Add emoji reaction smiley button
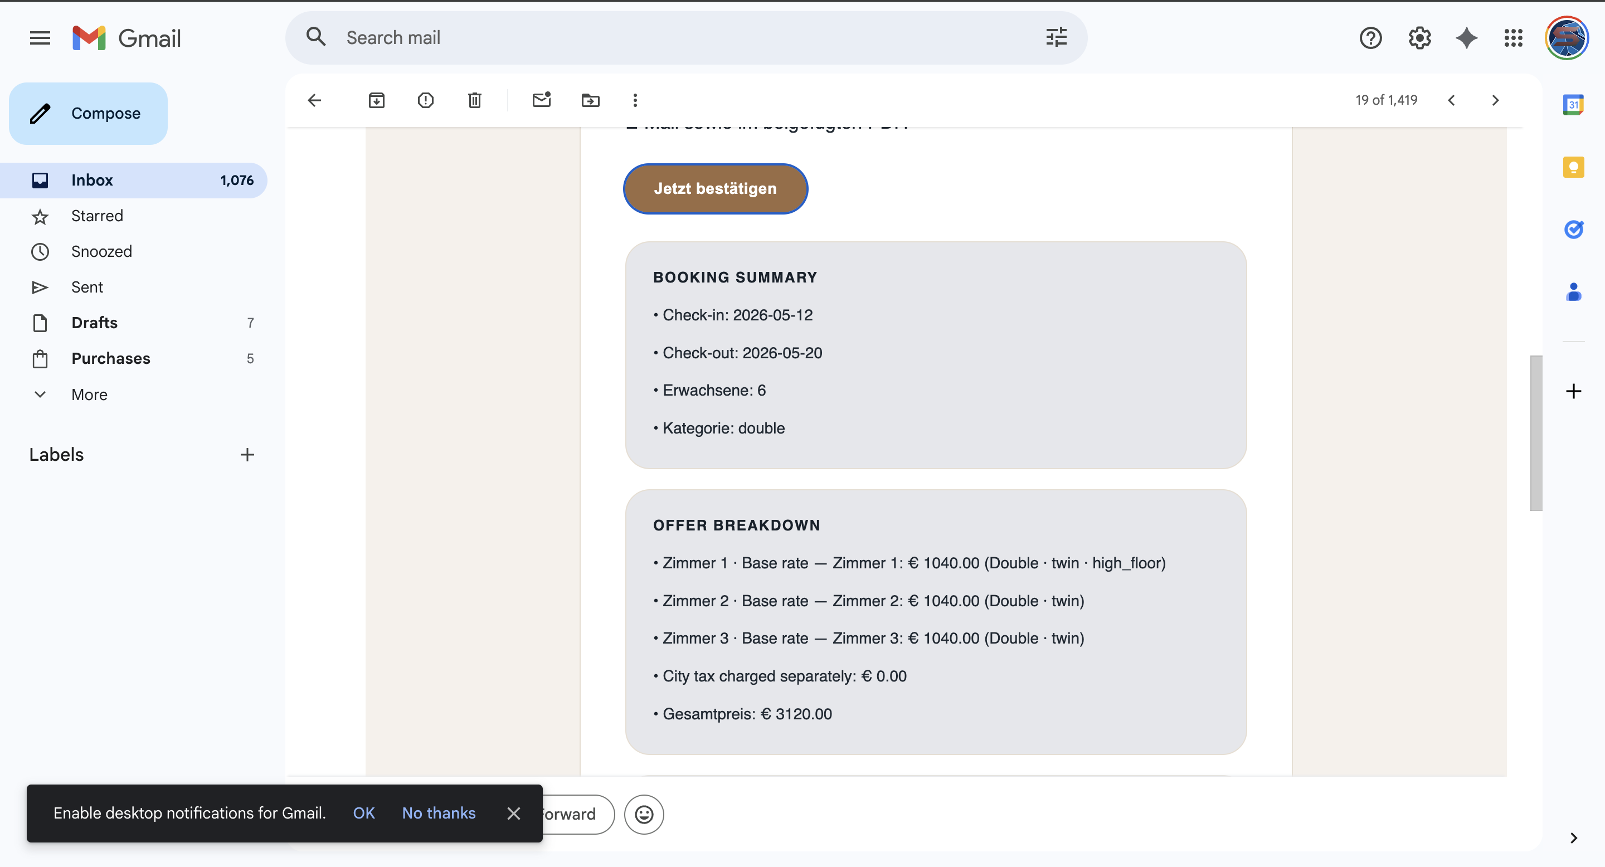 [x=644, y=814]
